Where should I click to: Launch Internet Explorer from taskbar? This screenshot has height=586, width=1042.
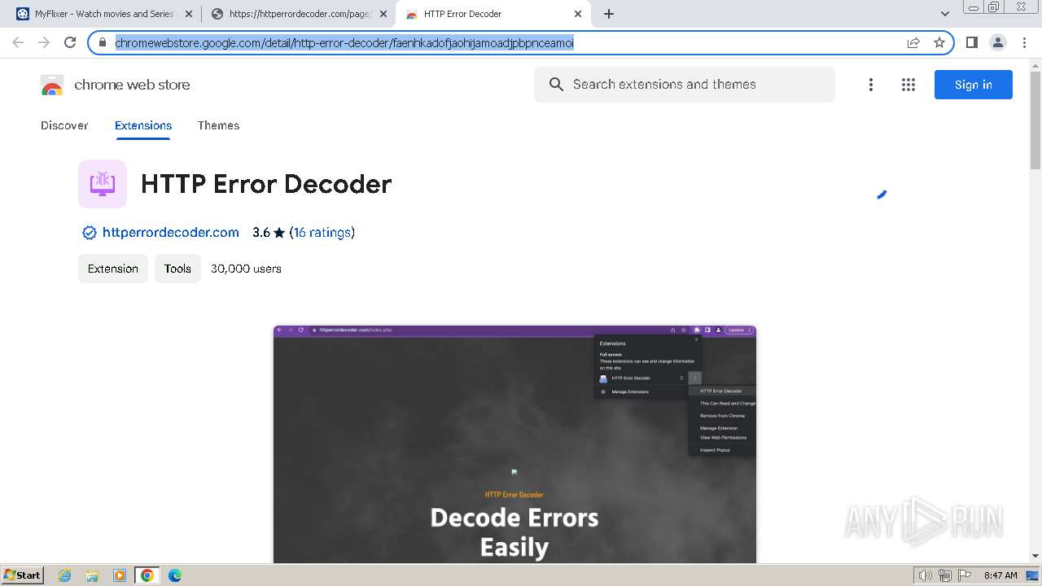tap(65, 575)
